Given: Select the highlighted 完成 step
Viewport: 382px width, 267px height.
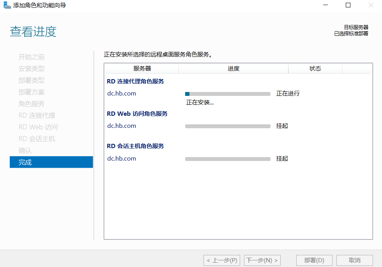Looking at the screenshot, I should tap(51, 162).
